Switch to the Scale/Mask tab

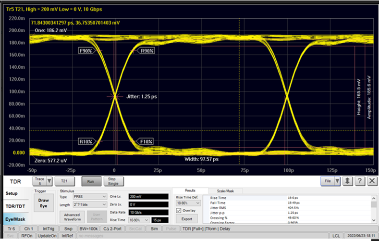(x=225, y=191)
